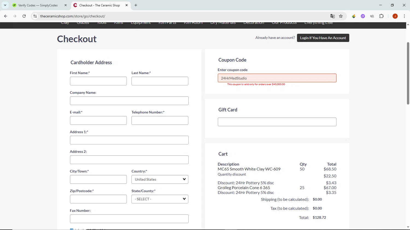Click the Address 1 field

(x=129, y=140)
